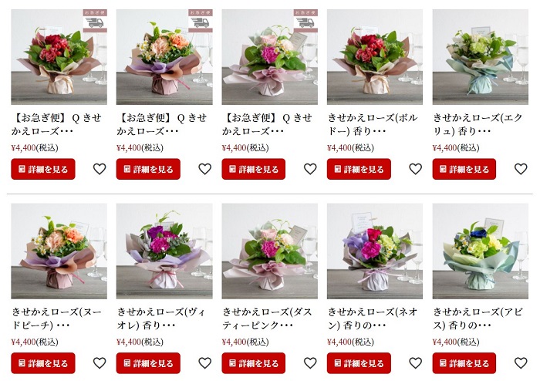Image resolution: width=540 pixels, height=381 pixels.
Task: Open 詳細を見る for きせかえローズ(ボルドー)
Action: click(x=359, y=169)
